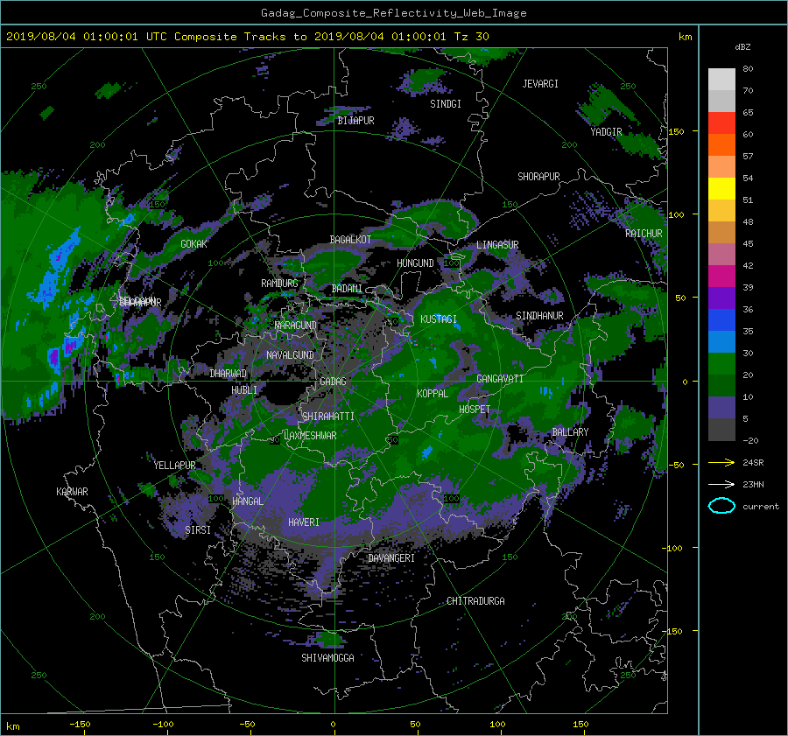Image resolution: width=788 pixels, height=736 pixels.
Task: Click the 'Gadag_Composite_Reflectivity_Web_Image' title
Action: 393,13
